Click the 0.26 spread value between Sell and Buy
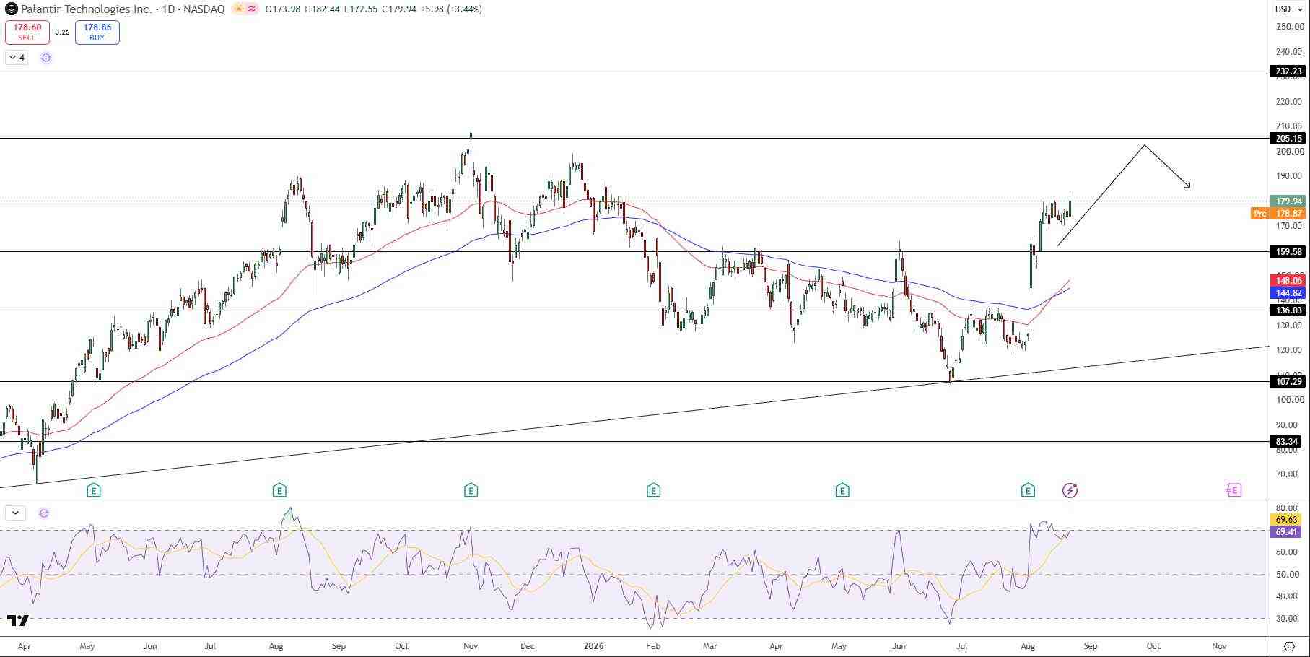Image resolution: width=1310 pixels, height=657 pixels. 62,32
